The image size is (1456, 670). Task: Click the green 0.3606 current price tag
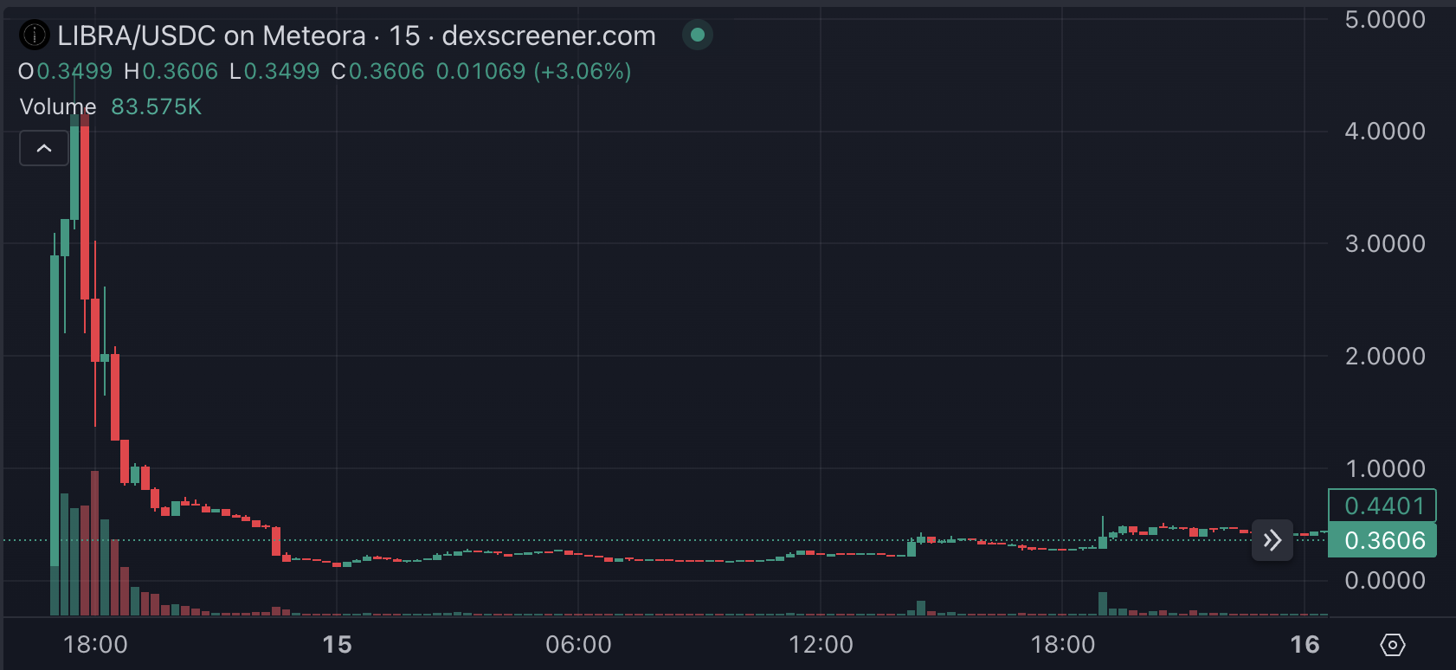1383,540
